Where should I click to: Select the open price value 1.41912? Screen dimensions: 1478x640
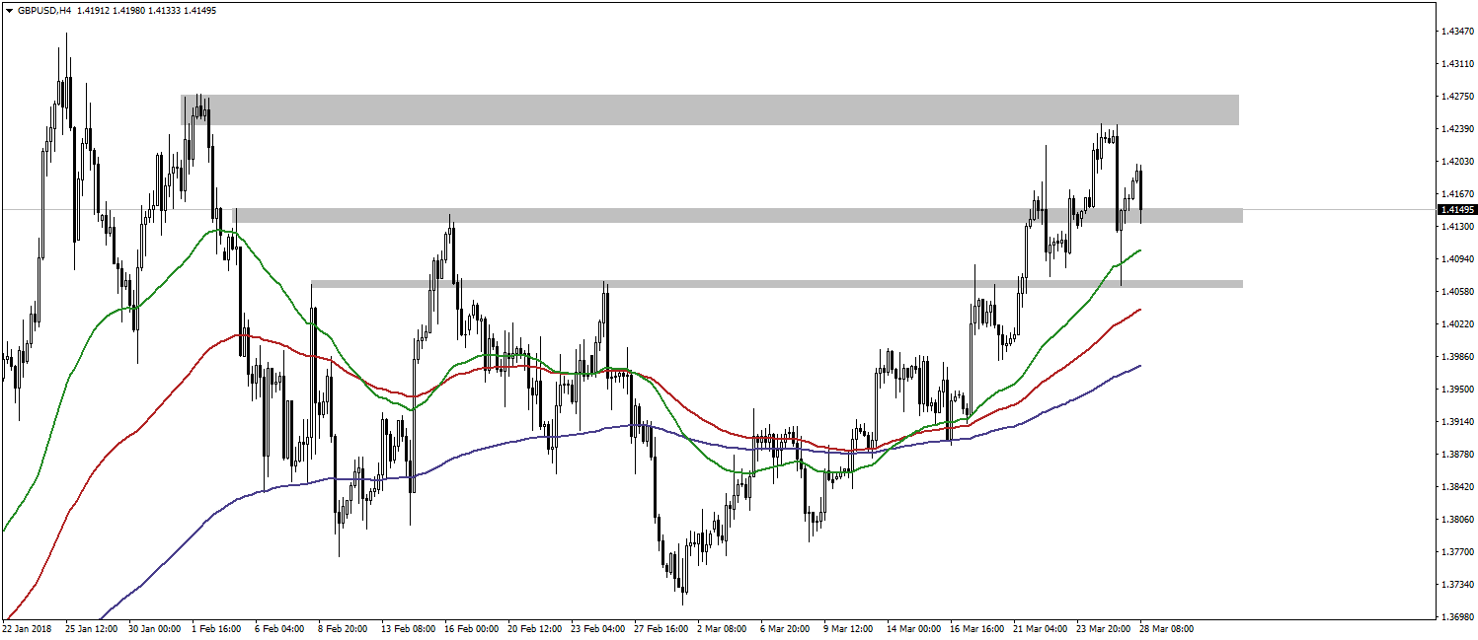pyautogui.click(x=93, y=10)
